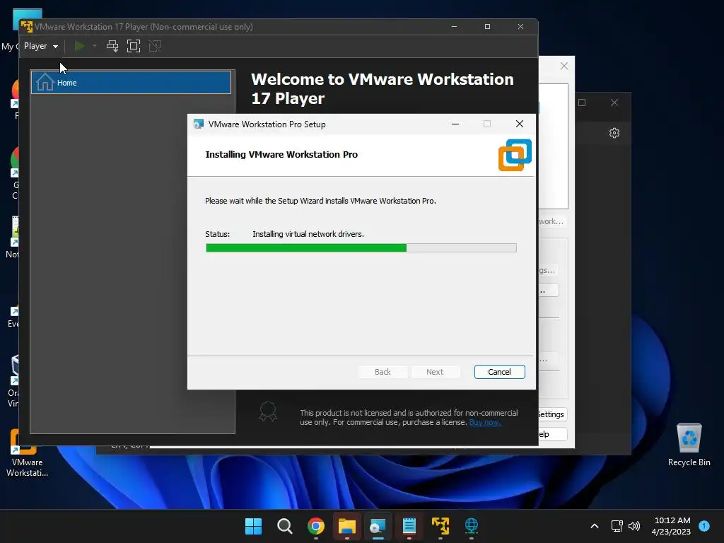The image size is (724, 543).
Task: Select Home in the VMware Player library
Action: (x=131, y=83)
